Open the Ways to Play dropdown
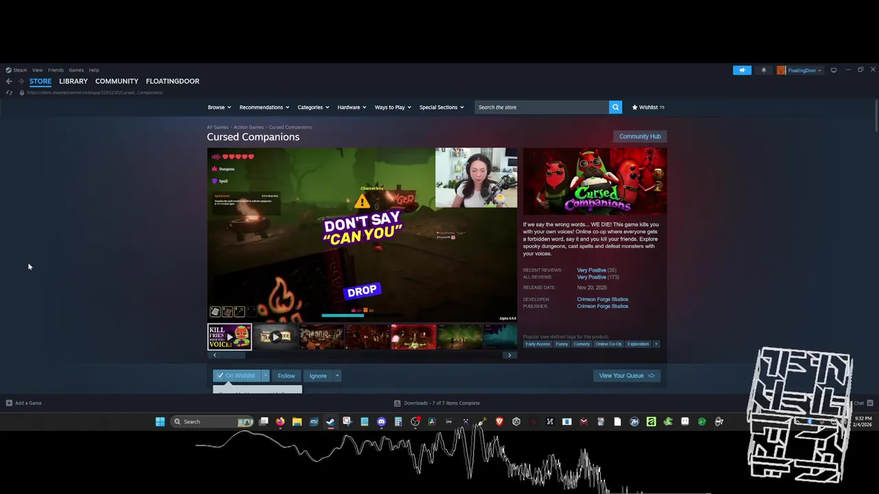879x494 pixels. pyautogui.click(x=393, y=107)
